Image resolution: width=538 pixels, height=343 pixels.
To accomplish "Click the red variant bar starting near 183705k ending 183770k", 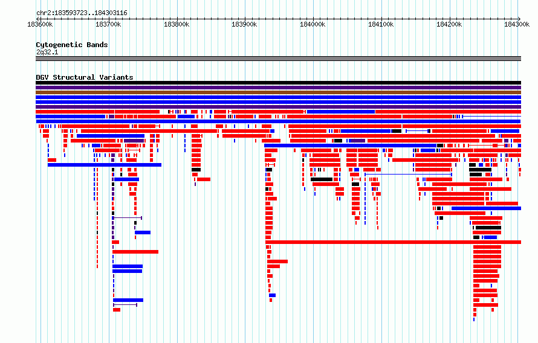I will pyautogui.click(x=135, y=252).
